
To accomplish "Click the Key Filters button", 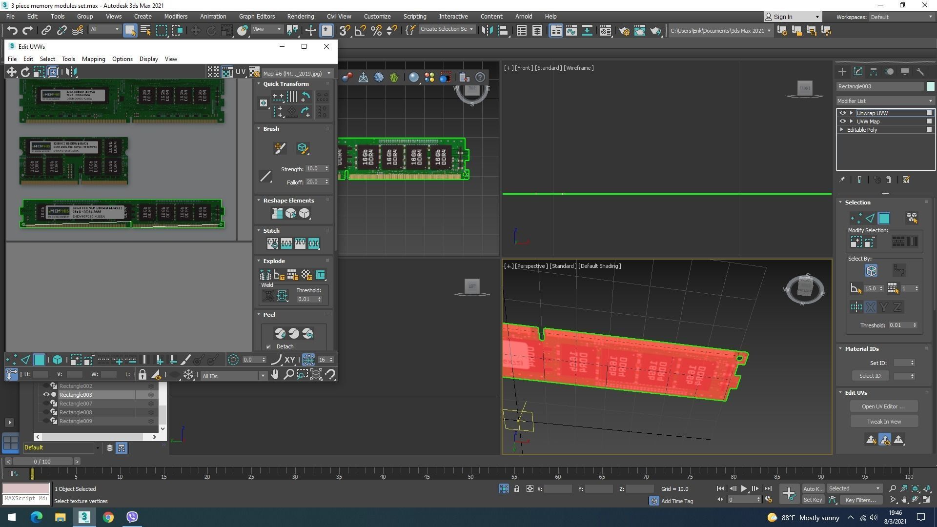I will point(860,500).
